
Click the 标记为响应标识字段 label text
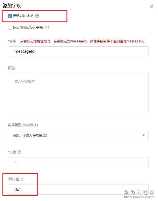click(28, 27)
